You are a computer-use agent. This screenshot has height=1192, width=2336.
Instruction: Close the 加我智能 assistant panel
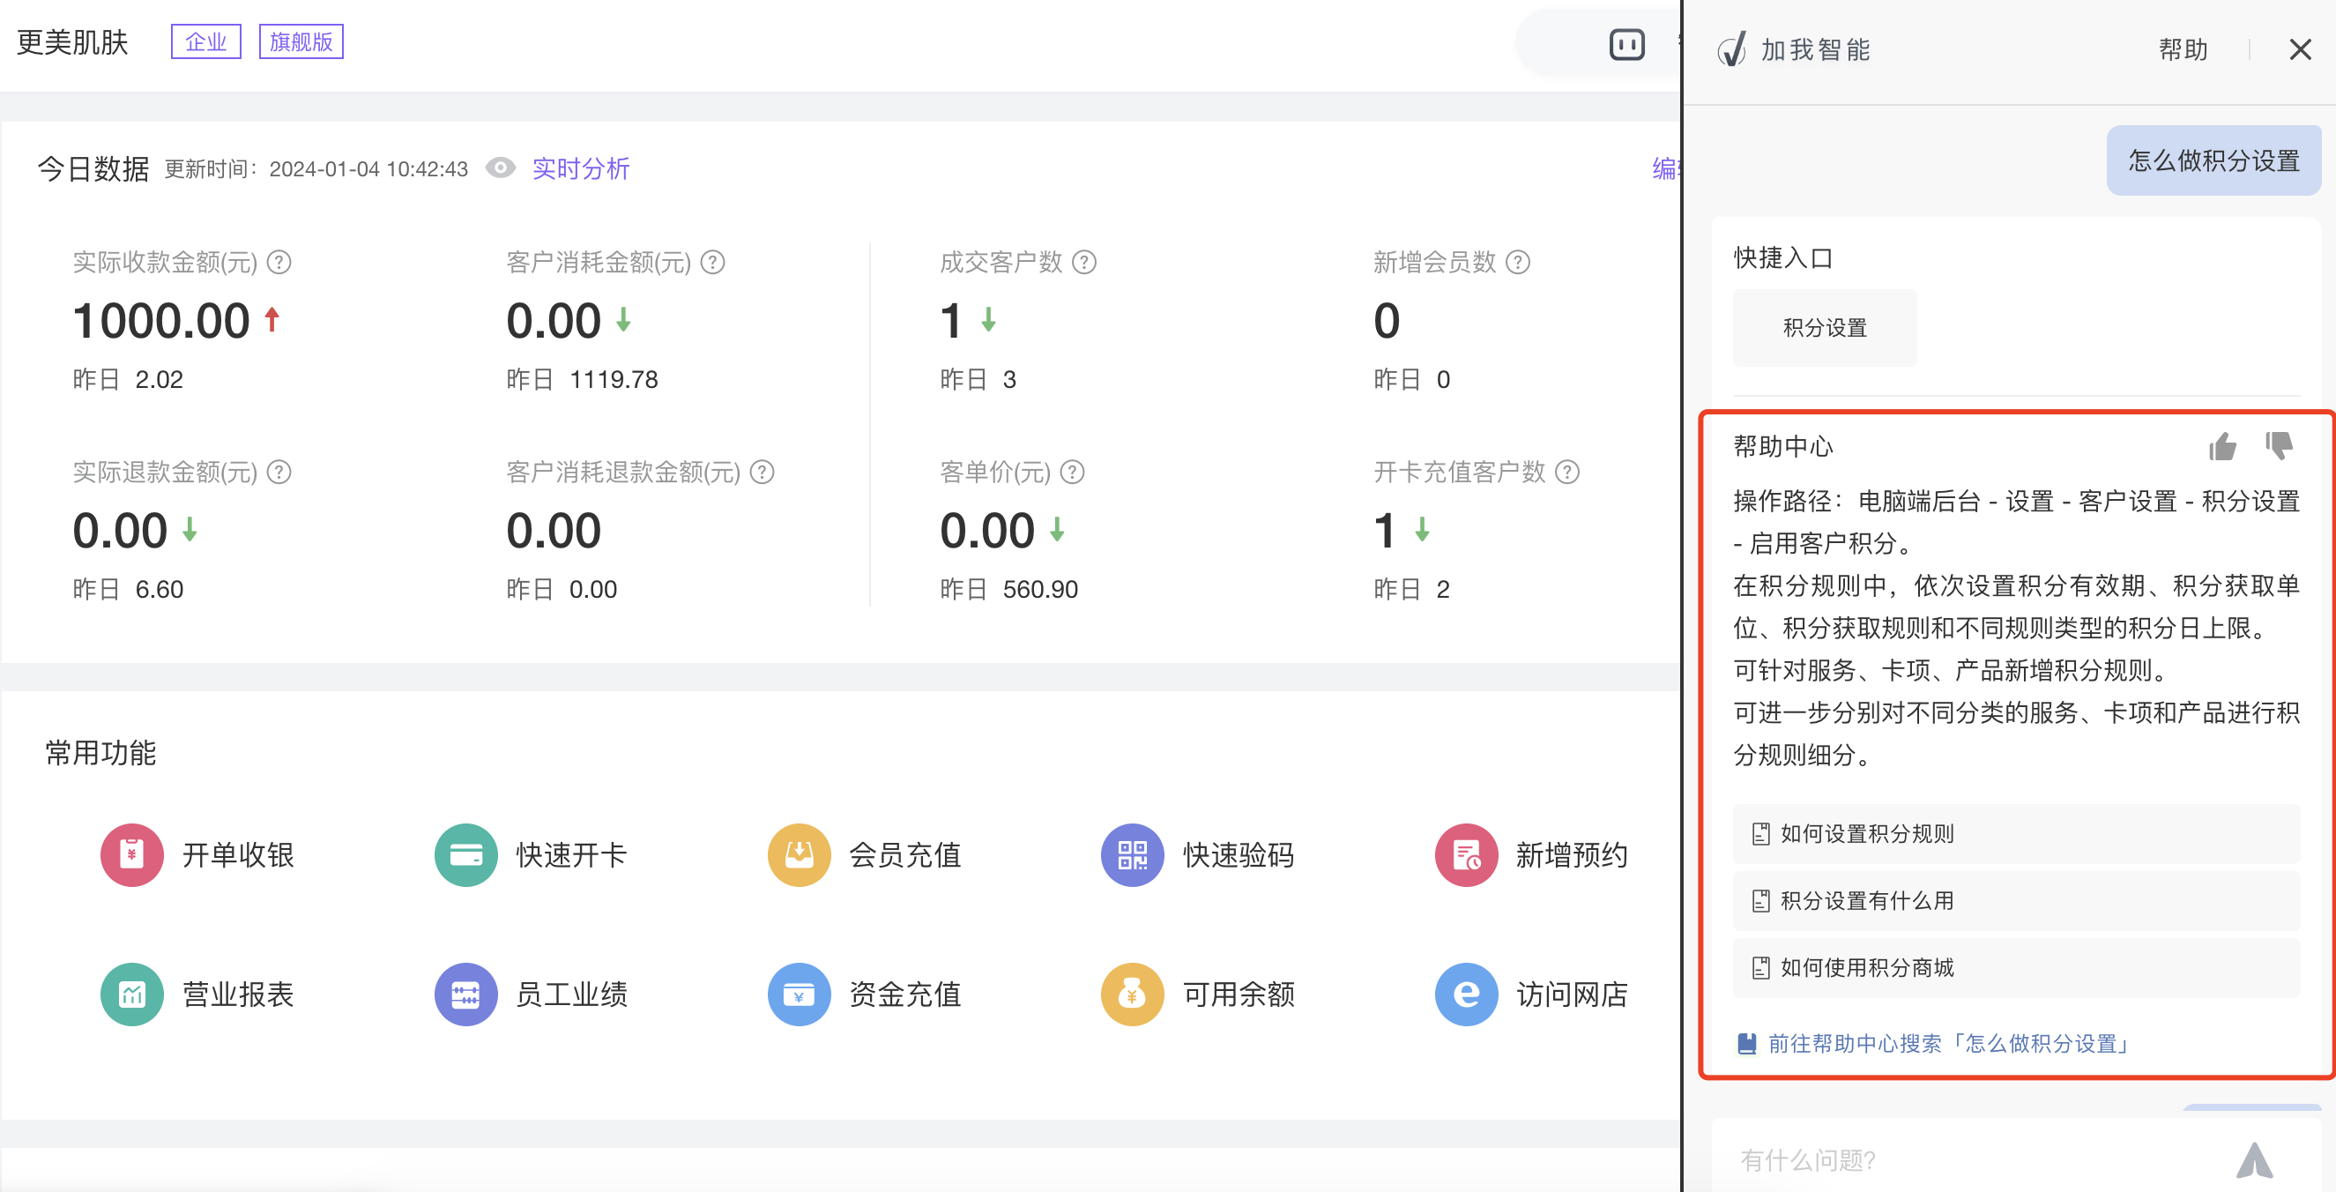click(2299, 50)
